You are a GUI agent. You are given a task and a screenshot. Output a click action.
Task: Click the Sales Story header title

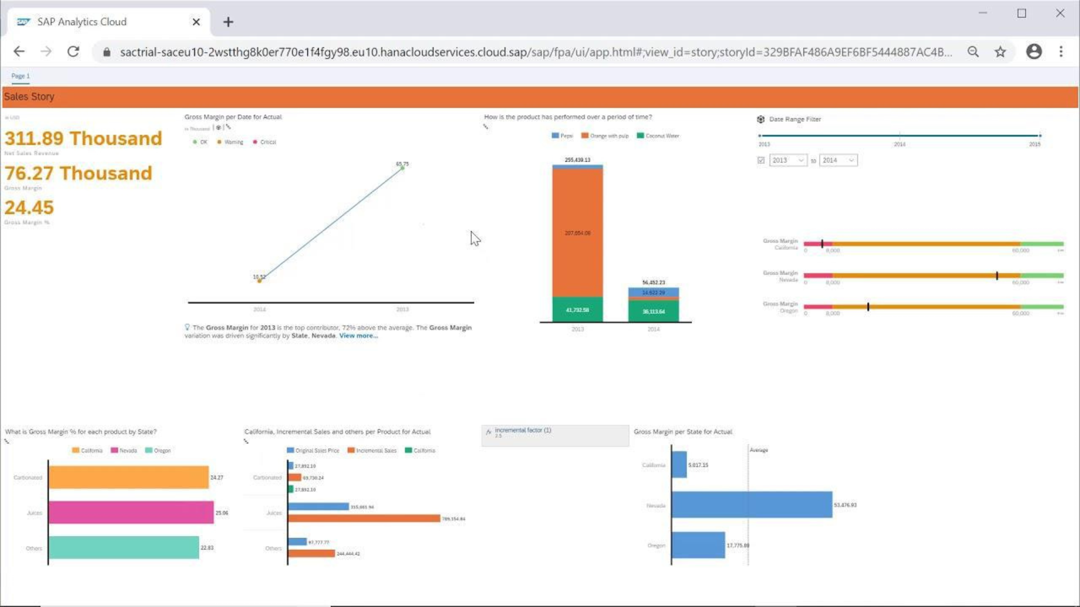pyautogui.click(x=29, y=97)
